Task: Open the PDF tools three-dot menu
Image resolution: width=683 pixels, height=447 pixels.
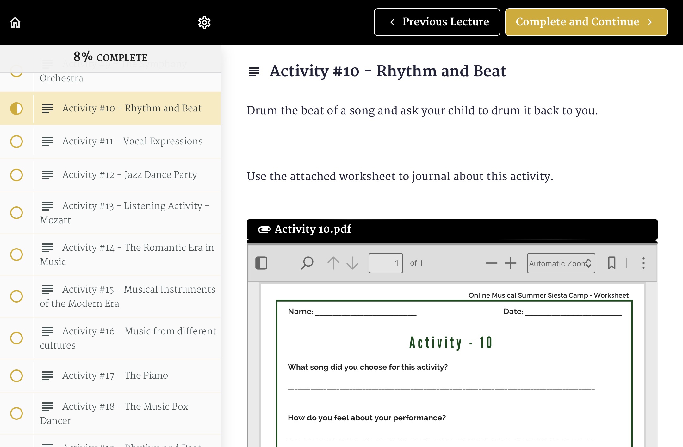Action: tap(643, 263)
